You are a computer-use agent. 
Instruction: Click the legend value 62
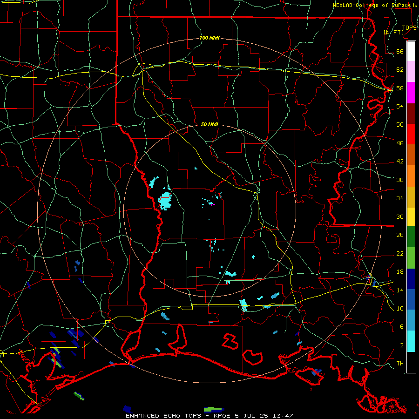[400, 69]
